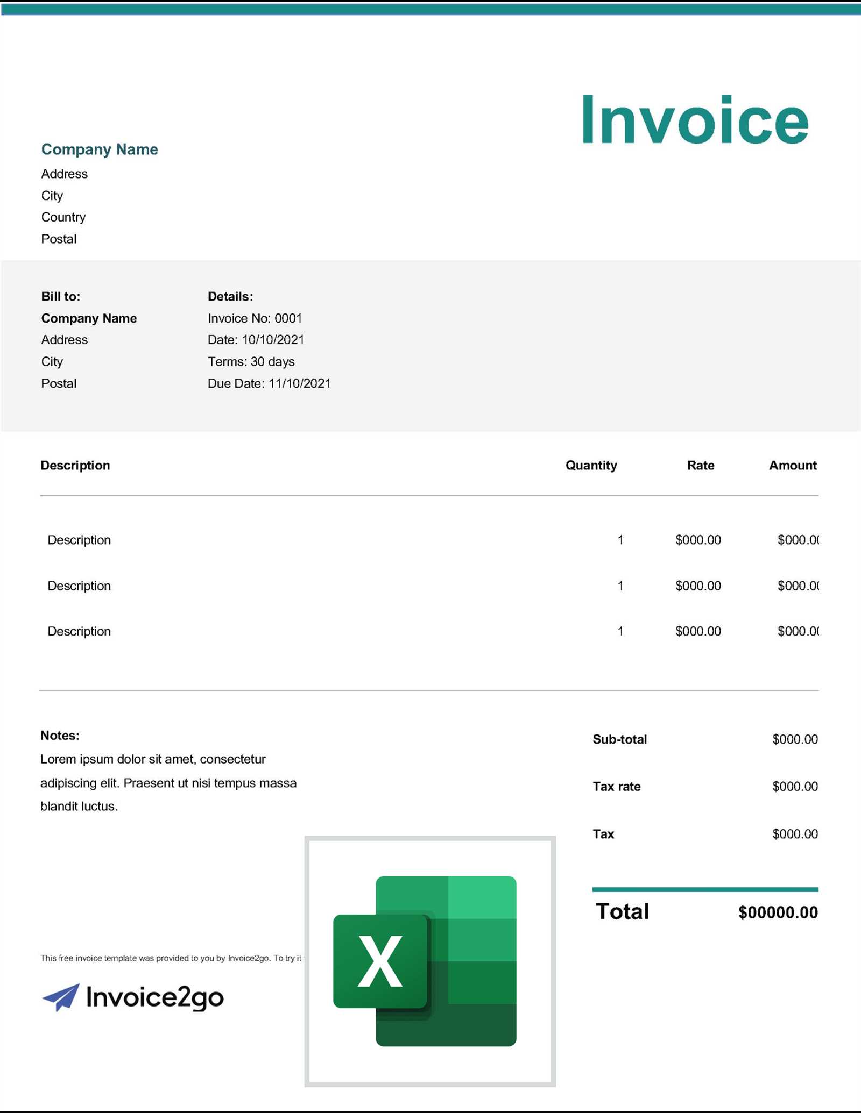
Task: Select the Bill to Company Name text
Action: (x=89, y=318)
